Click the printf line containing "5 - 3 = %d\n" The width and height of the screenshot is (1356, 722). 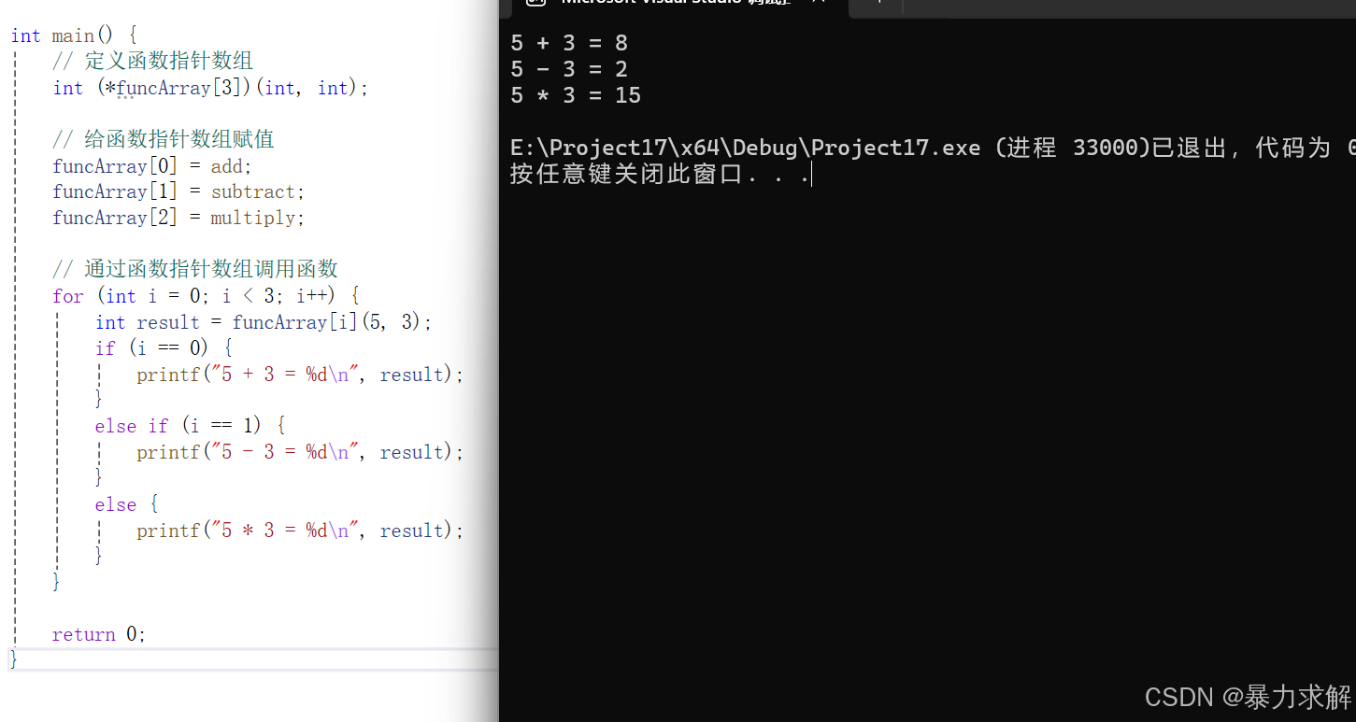coord(300,452)
